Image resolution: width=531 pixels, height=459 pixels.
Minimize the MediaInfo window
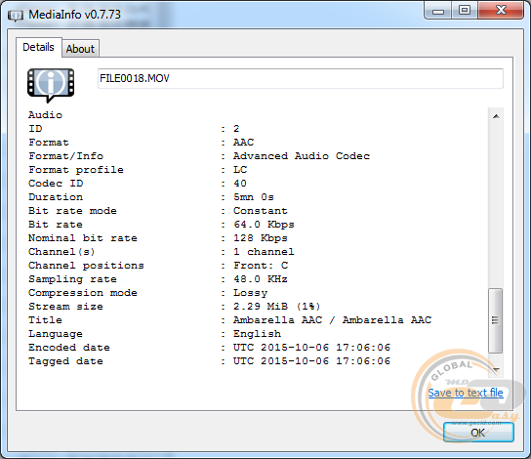(x=438, y=11)
